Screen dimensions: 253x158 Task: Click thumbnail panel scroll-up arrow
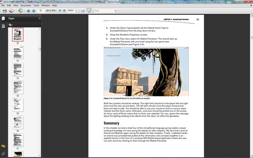tap(40, 29)
